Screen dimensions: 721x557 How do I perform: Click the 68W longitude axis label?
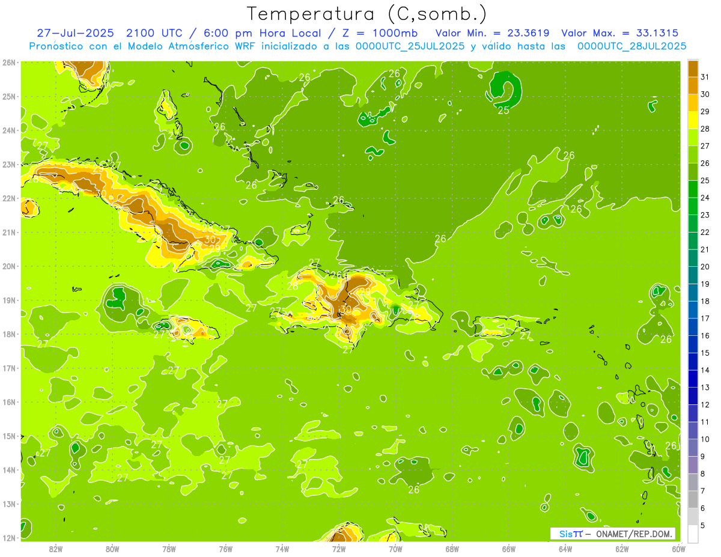pos(452,549)
